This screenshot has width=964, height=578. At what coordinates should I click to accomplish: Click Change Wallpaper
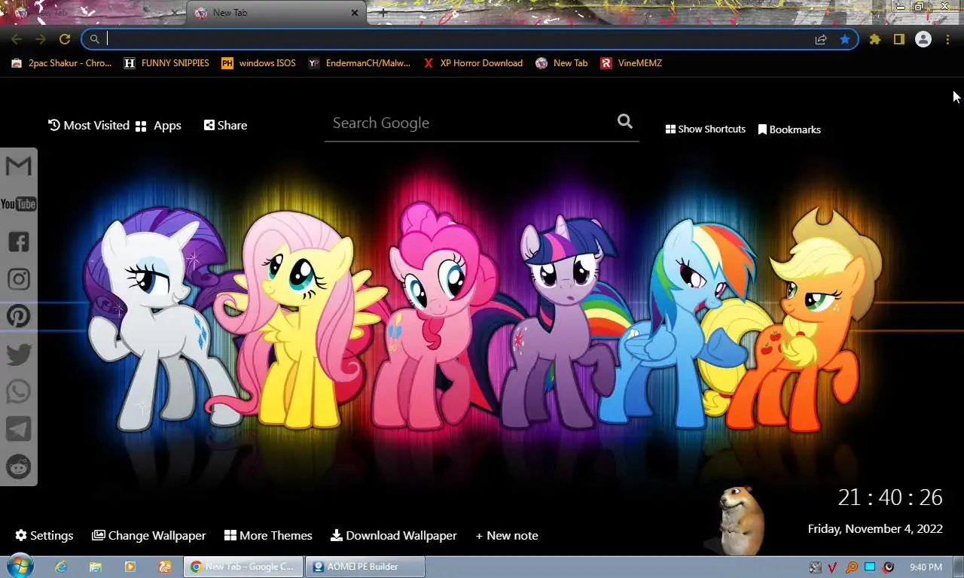pos(149,536)
